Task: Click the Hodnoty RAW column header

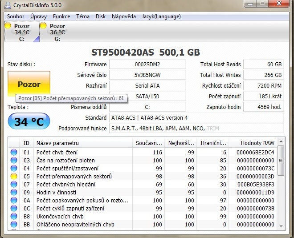Action: 253,143
